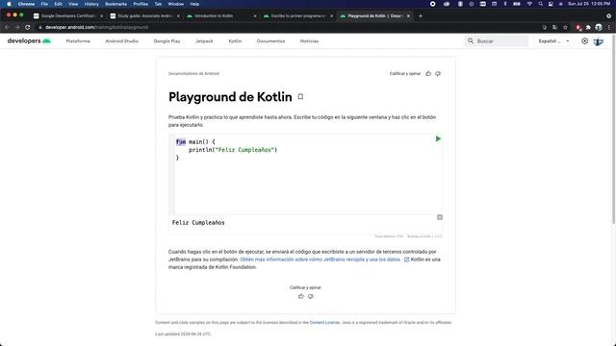The height and width of the screenshot is (346, 616).
Task: Open the Bookmarks menu in the menu bar
Action: coord(115,4)
